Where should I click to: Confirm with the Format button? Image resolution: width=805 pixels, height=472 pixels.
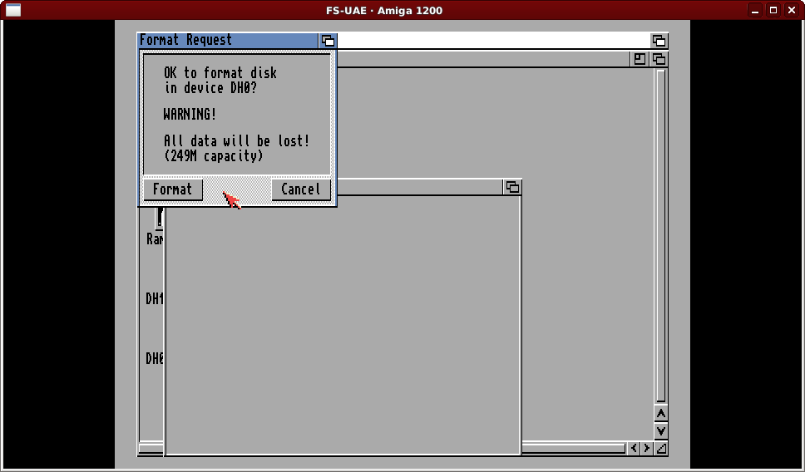[x=172, y=189]
